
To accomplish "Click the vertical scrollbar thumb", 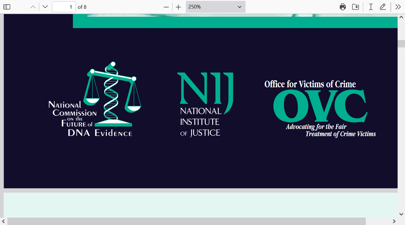I will pyautogui.click(x=401, y=43).
